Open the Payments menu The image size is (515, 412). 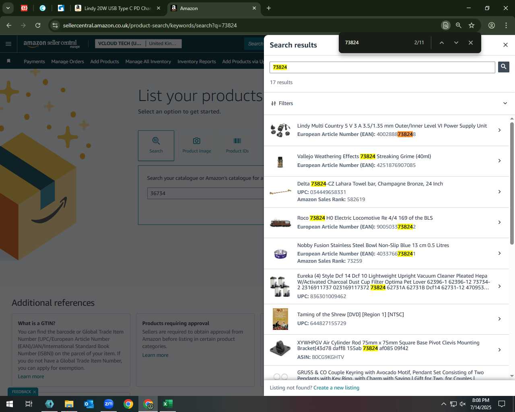(34, 62)
